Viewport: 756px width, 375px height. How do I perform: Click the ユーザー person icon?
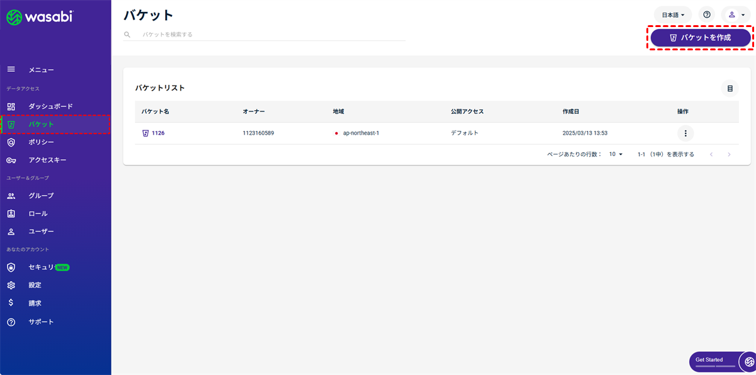point(11,232)
